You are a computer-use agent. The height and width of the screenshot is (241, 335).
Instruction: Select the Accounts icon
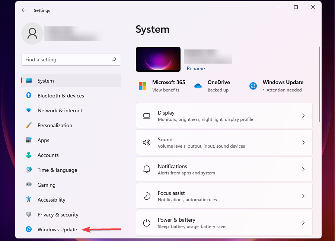point(29,155)
